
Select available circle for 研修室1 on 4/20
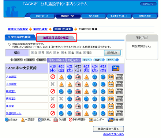point(61,92)
